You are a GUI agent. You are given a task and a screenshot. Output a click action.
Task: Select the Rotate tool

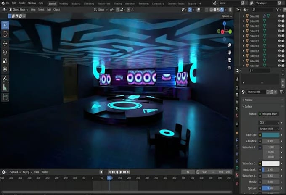[5, 52]
